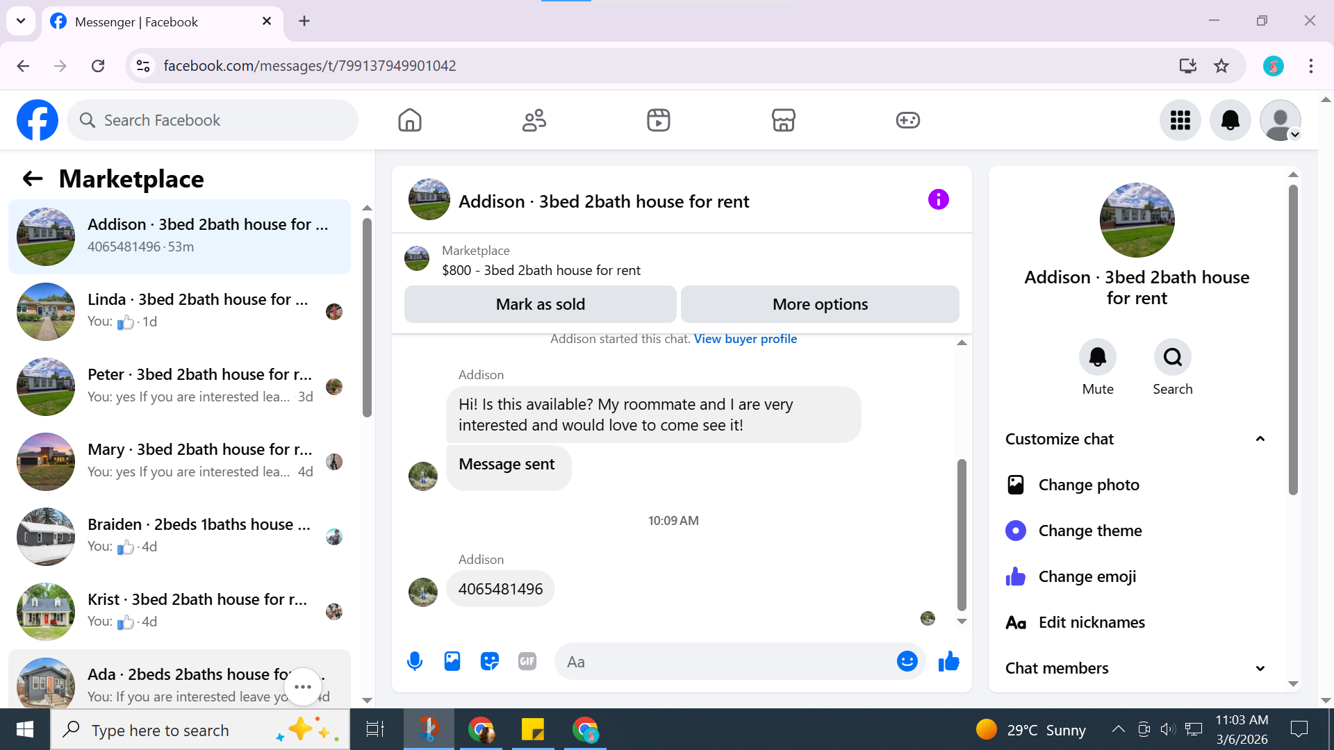The height and width of the screenshot is (750, 1334).
Task: Open the emoji picker in message box
Action: (x=907, y=661)
